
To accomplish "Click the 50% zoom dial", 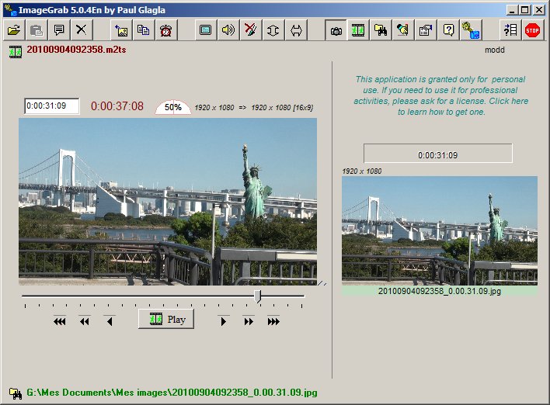I will click(173, 107).
